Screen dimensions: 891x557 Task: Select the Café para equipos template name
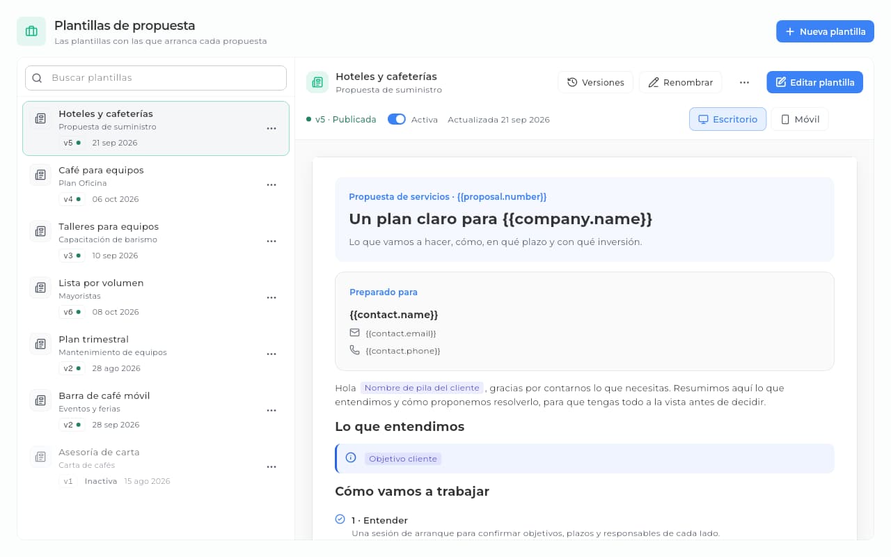pyautogui.click(x=101, y=170)
